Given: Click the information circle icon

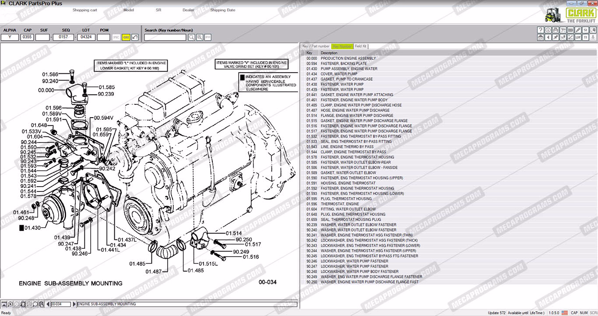Looking at the screenshot, I should (x=548, y=30).
